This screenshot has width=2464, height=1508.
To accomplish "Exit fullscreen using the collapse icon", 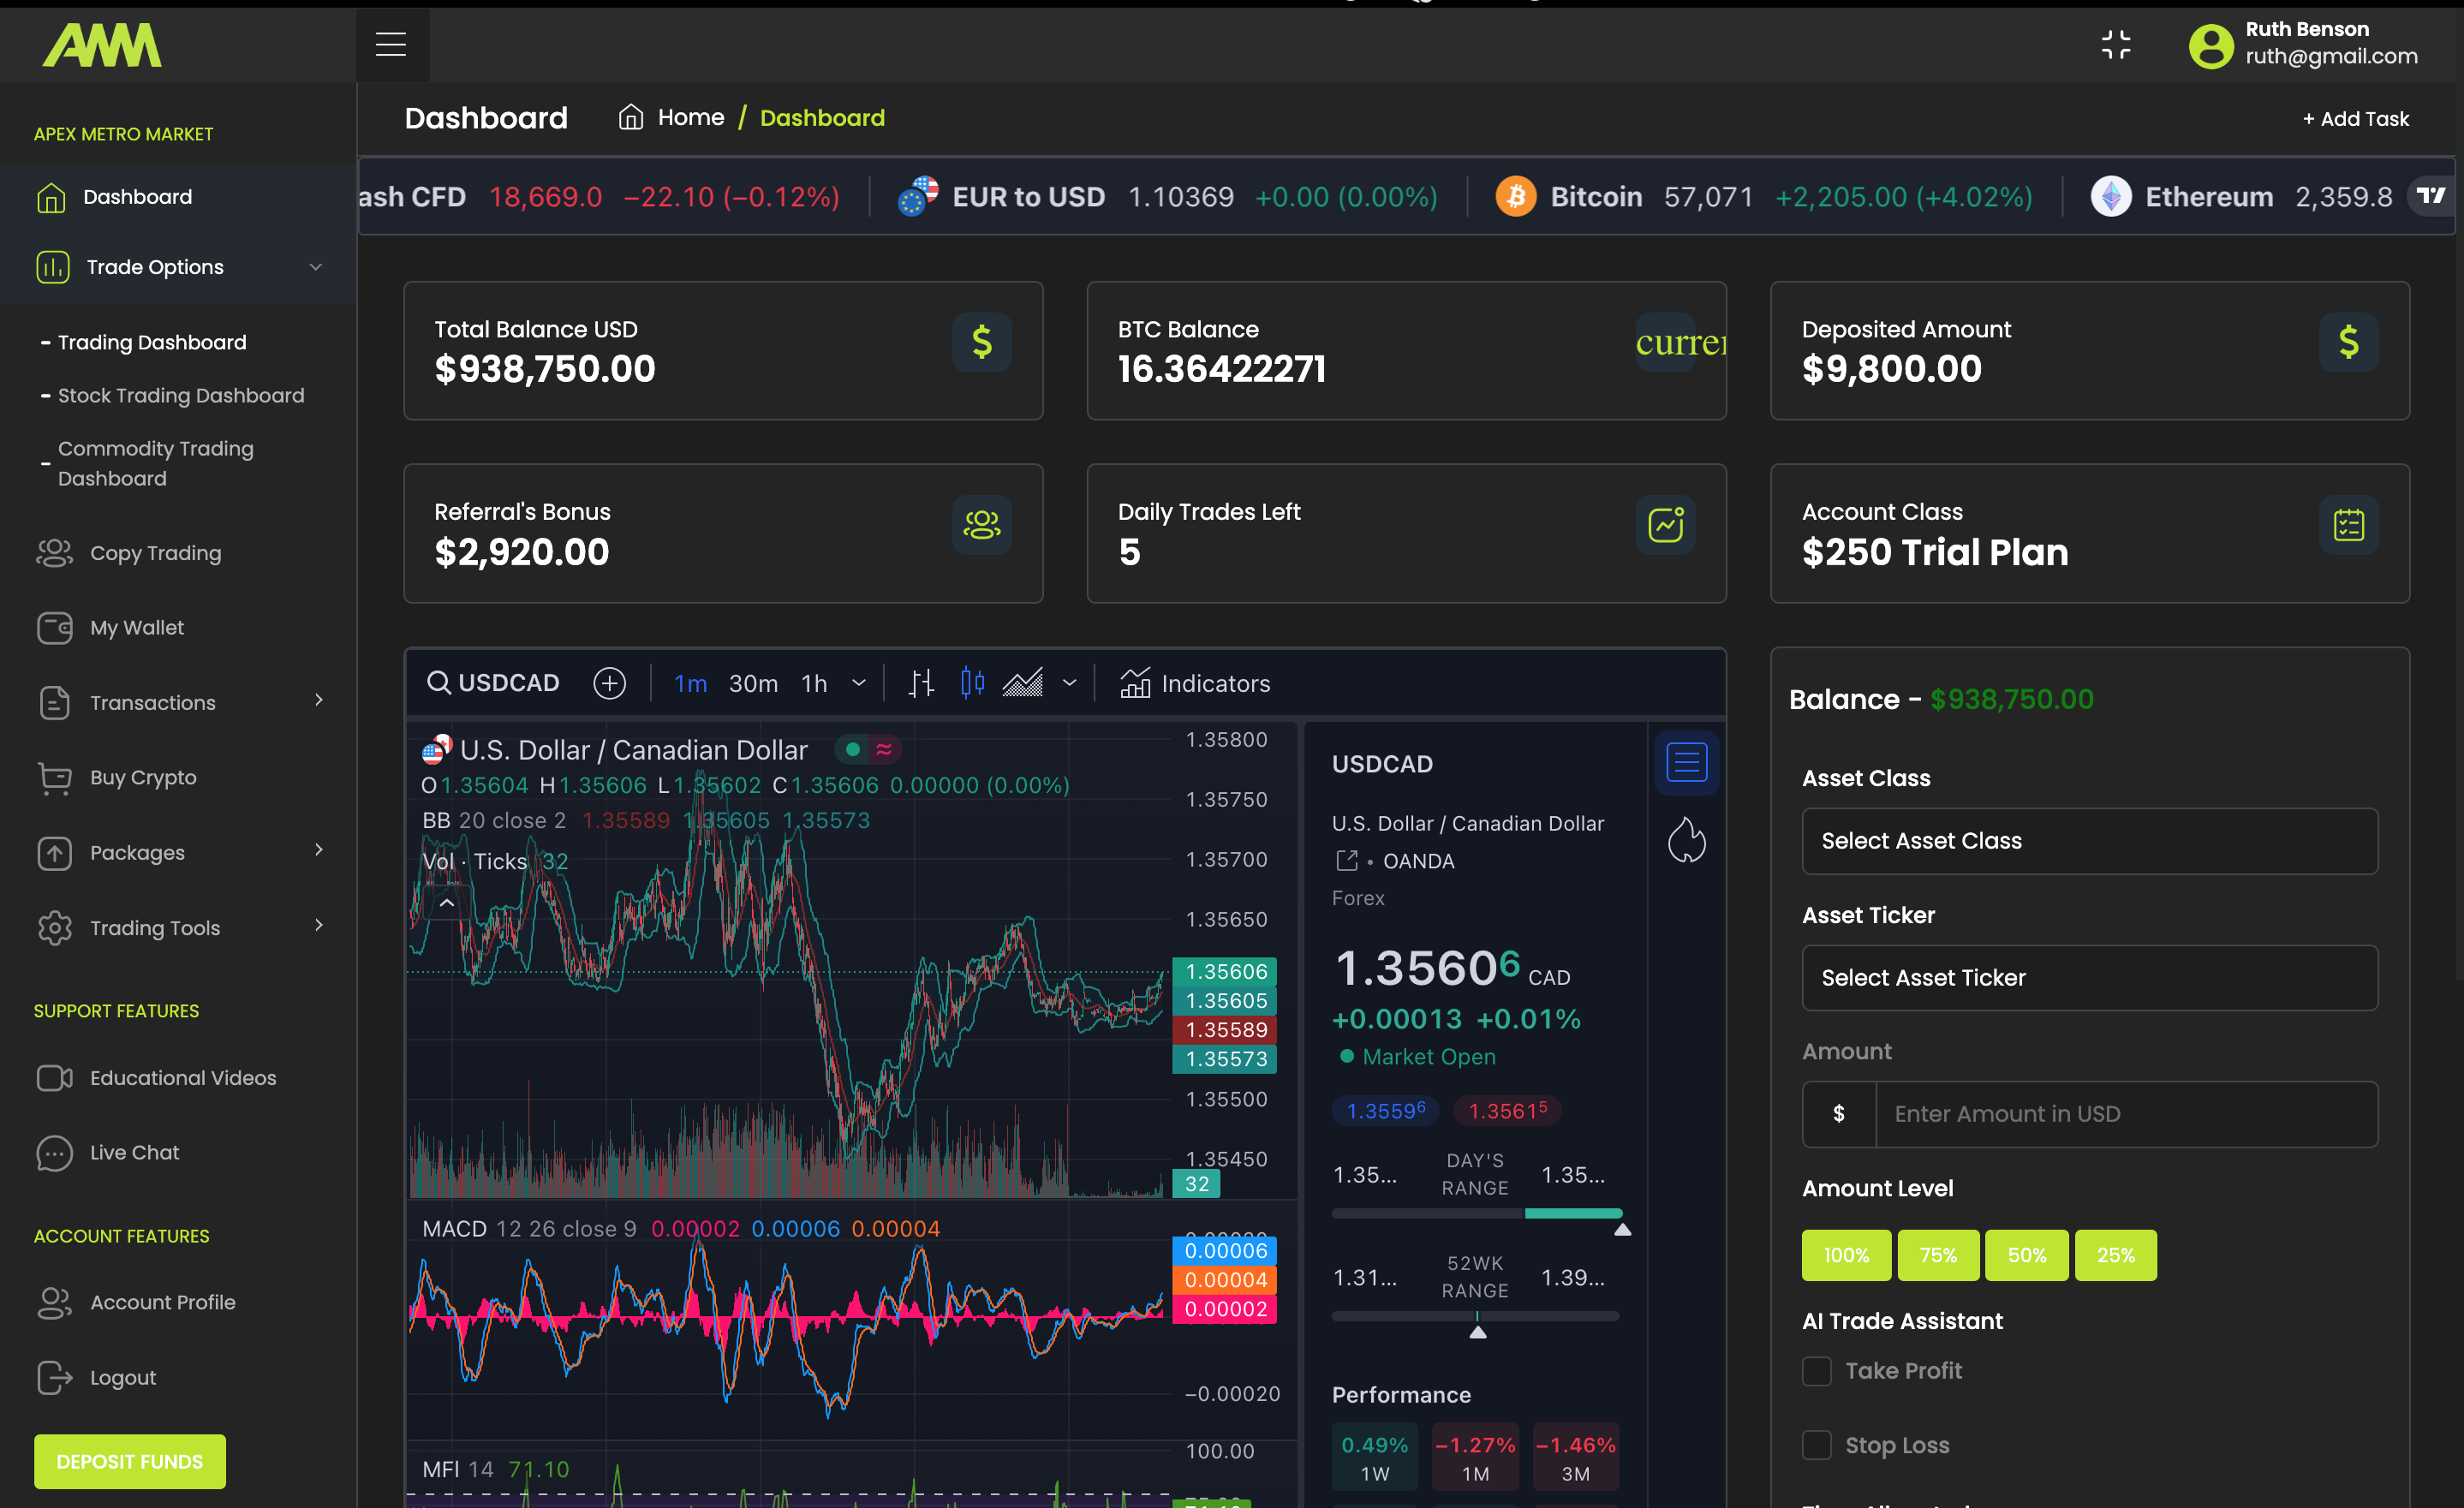I will [2116, 45].
